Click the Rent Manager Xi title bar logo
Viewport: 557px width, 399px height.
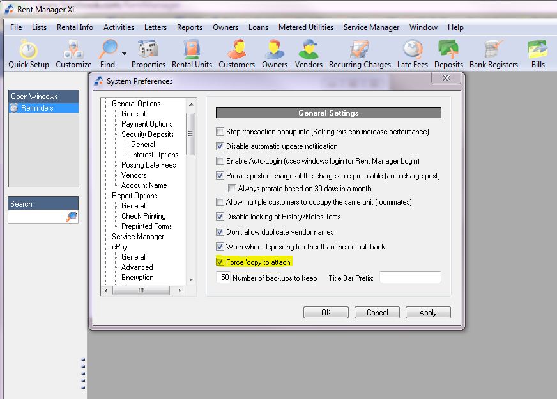pos(9,9)
